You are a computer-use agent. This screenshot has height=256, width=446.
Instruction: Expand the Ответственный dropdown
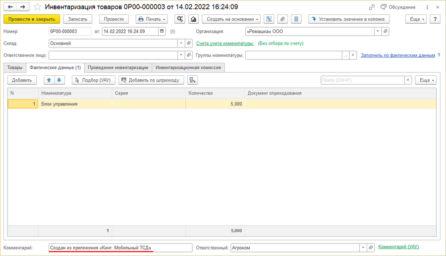tap(363, 248)
